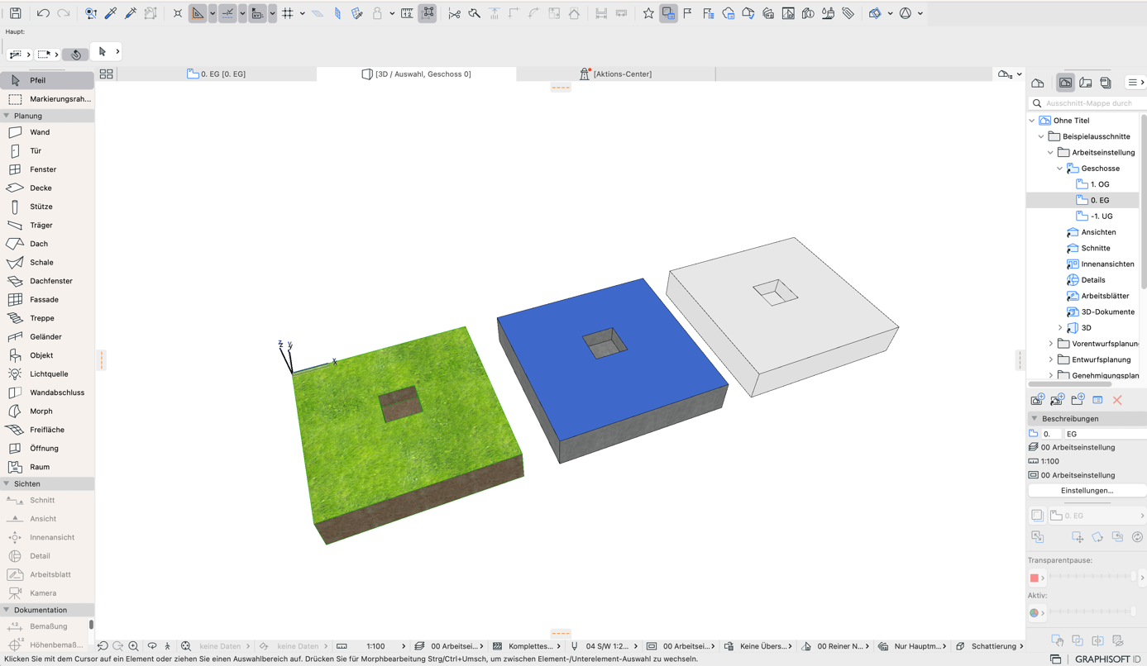Click the grid display icon
The width and height of the screenshot is (1147, 666).
click(x=288, y=13)
